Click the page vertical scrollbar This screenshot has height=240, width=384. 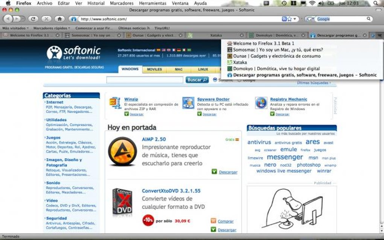click(381, 152)
